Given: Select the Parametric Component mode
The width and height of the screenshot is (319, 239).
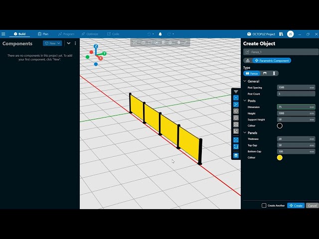Looking at the screenshot, I should pos(272,61).
